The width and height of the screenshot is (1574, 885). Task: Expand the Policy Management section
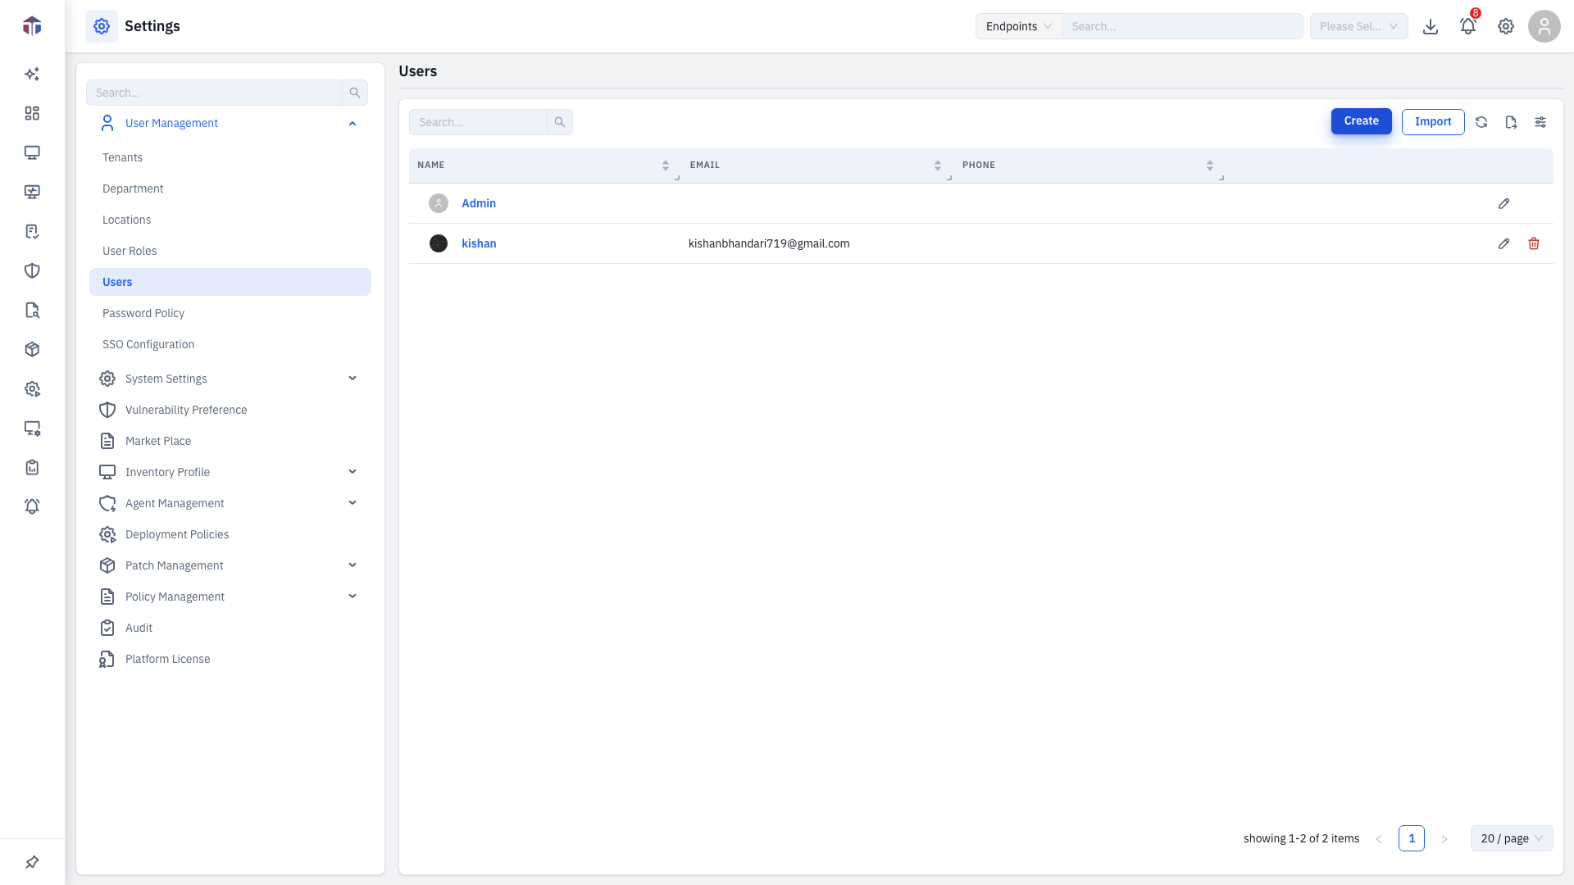tap(353, 597)
